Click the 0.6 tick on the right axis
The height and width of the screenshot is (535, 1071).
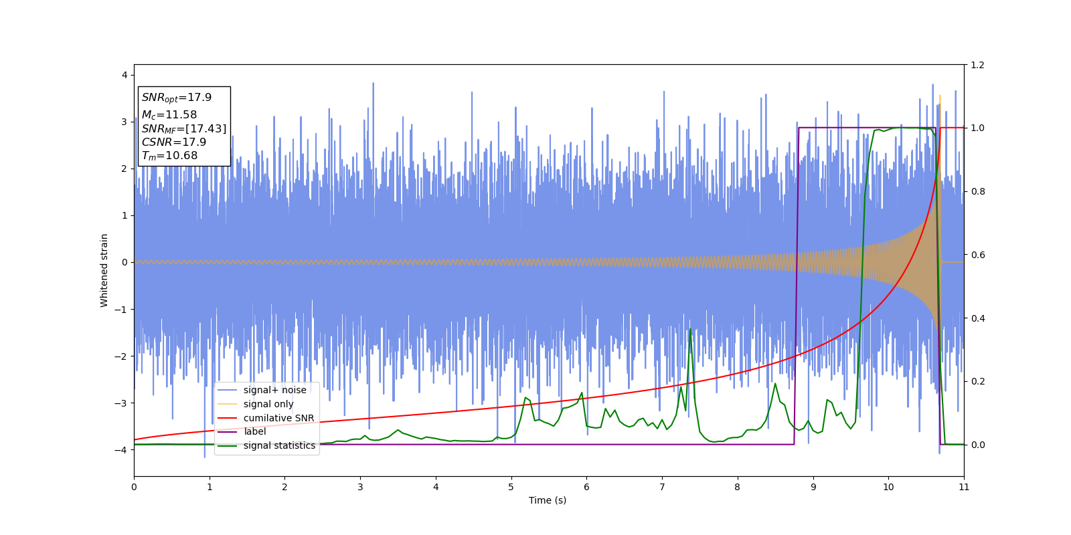point(977,255)
